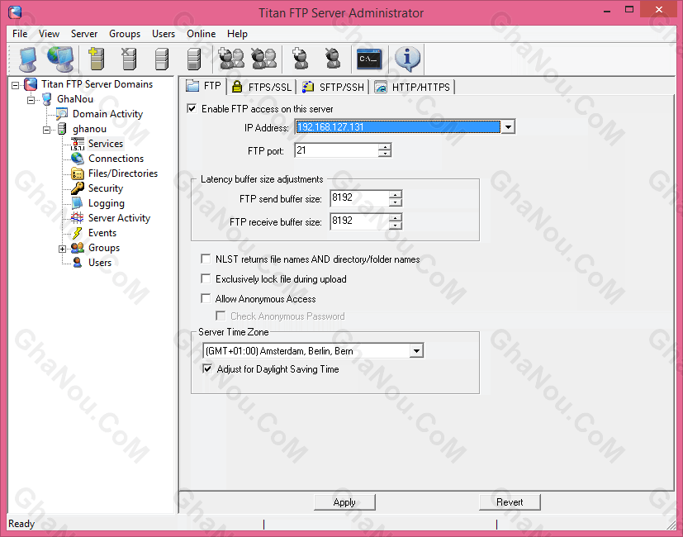Open the IP Address dropdown arrow
The width and height of the screenshot is (683, 537).
point(508,127)
